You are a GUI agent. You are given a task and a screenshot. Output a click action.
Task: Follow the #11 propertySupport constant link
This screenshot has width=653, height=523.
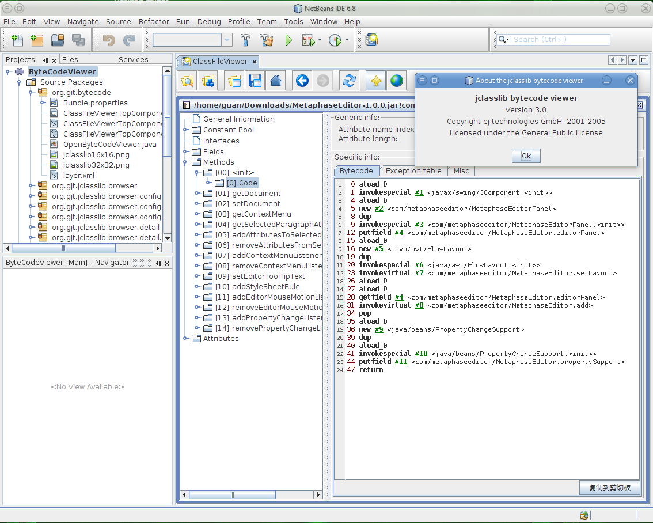[x=401, y=362]
